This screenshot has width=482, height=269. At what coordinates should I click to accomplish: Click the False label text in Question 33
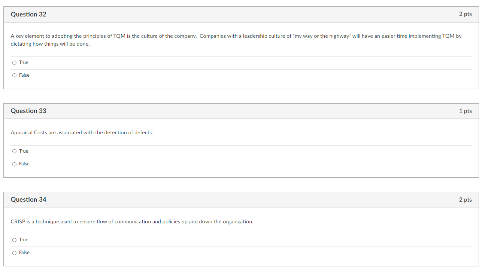[x=24, y=163]
